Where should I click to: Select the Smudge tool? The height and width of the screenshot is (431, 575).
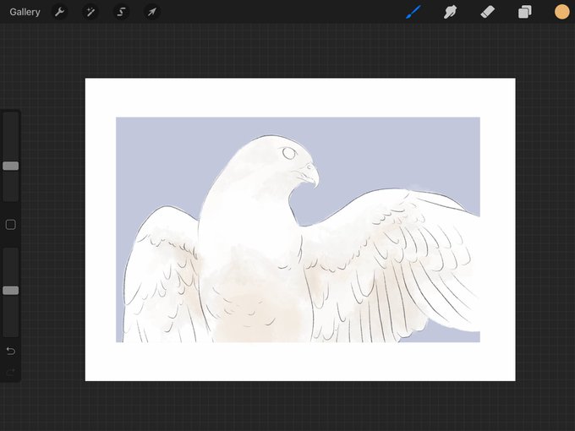(451, 12)
